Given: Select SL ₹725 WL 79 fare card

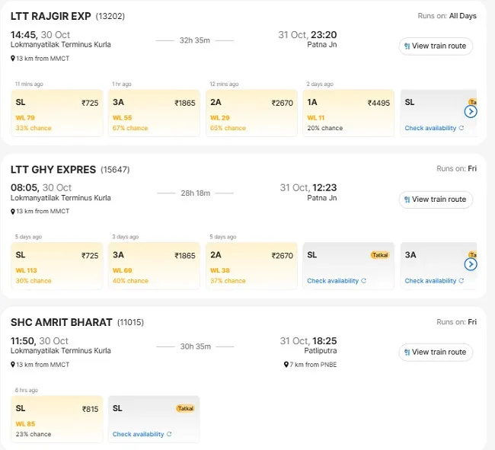Looking at the screenshot, I should pyautogui.click(x=57, y=113).
